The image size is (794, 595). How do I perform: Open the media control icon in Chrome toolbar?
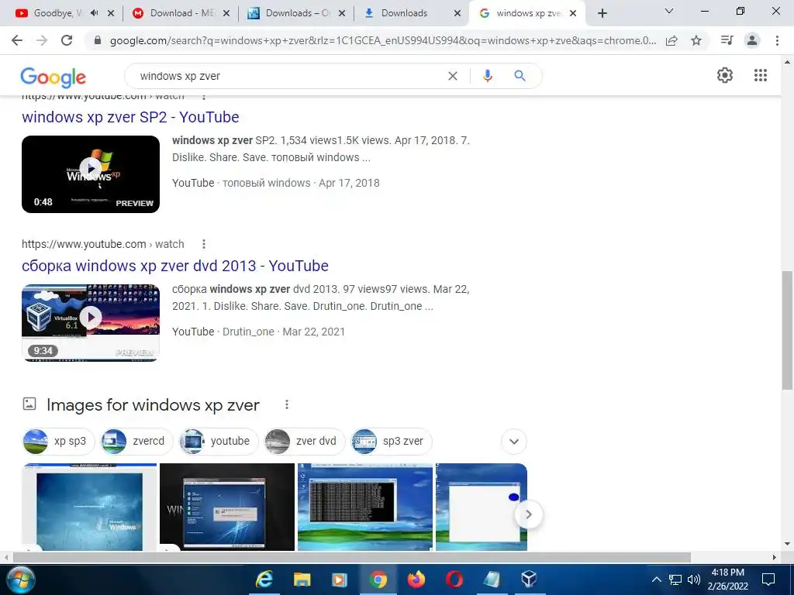click(727, 40)
